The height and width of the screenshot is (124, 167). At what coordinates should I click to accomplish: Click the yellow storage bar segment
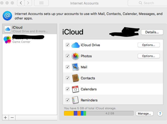69,113
